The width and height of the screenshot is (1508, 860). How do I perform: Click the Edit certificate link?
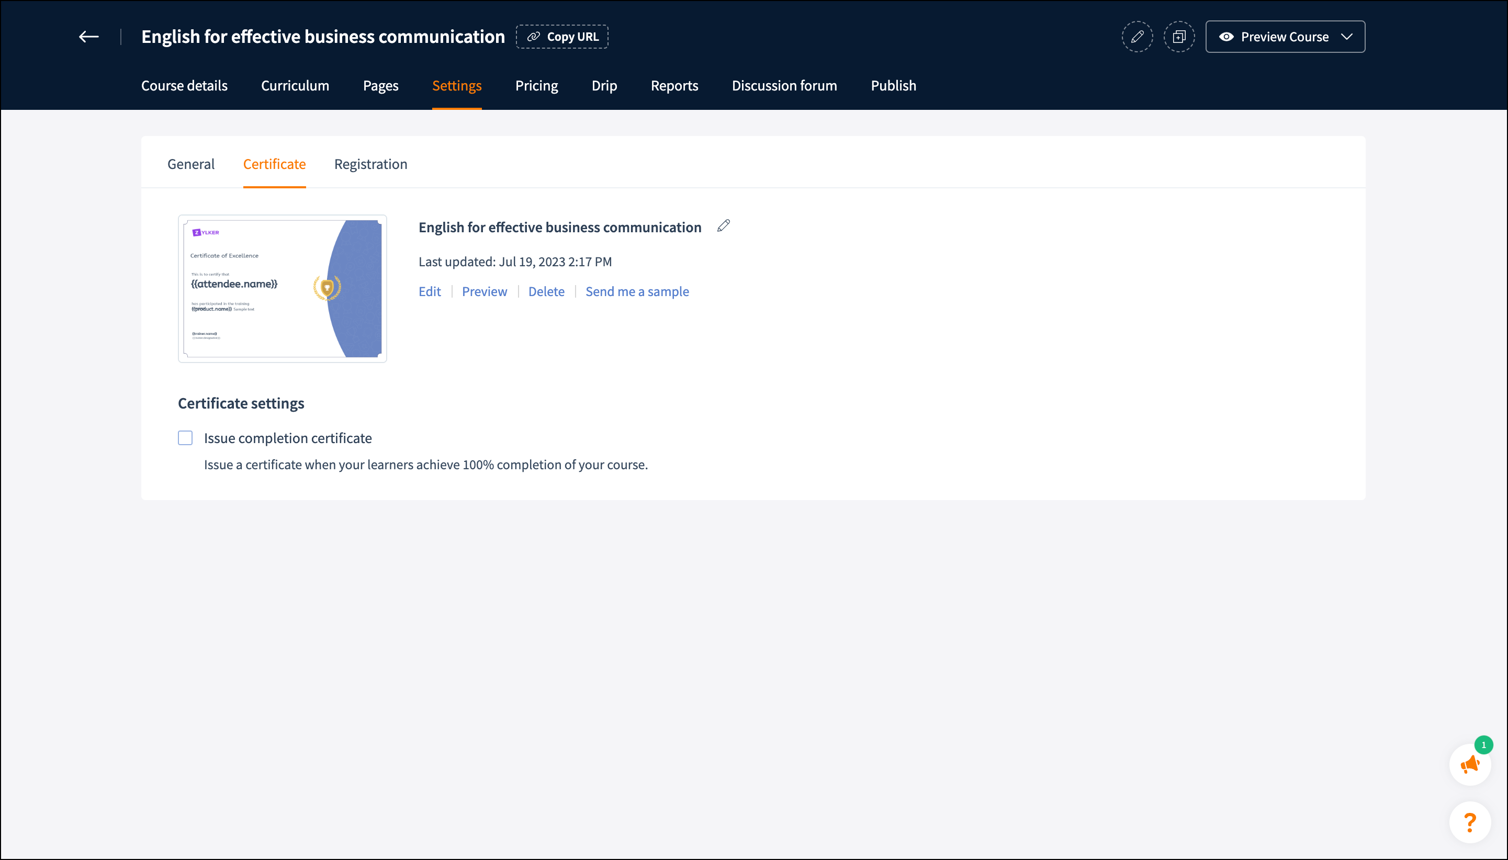pos(430,291)
